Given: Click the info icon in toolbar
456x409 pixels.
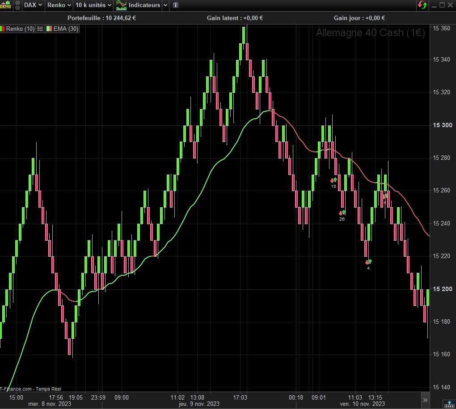Looking at the screenshot, I should [176, 5].
